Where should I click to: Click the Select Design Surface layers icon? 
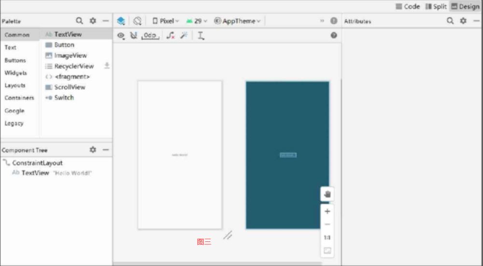point(121,21)
